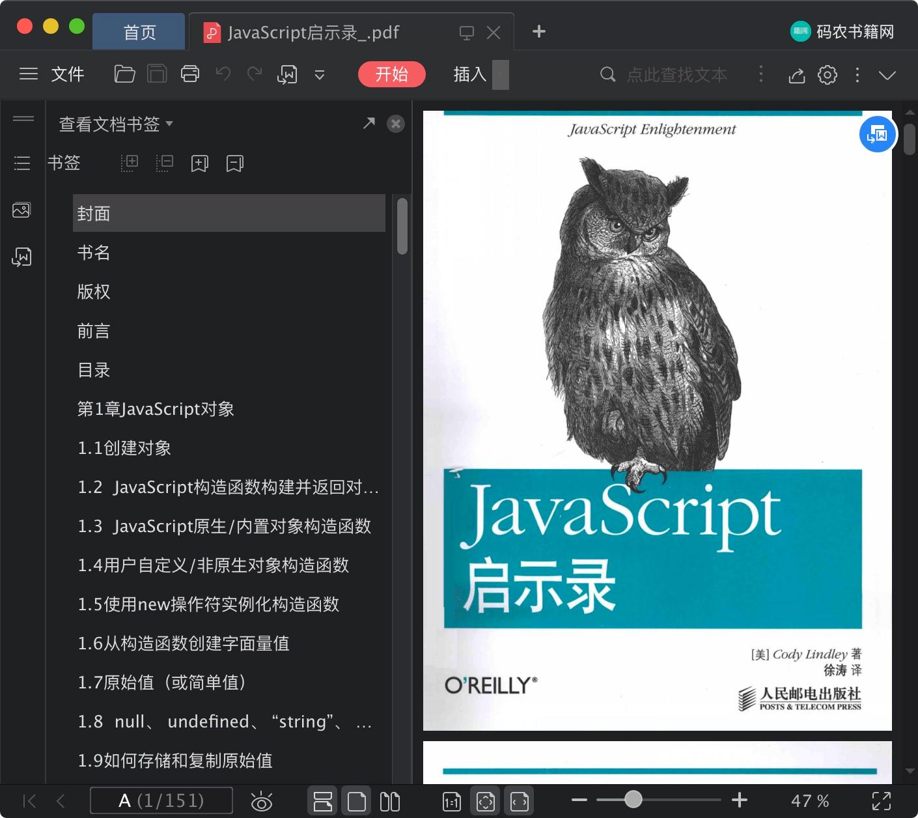The image size is (918, 818).
Task: Set actual size 1:1 zoom
Action: click(452, 802)
